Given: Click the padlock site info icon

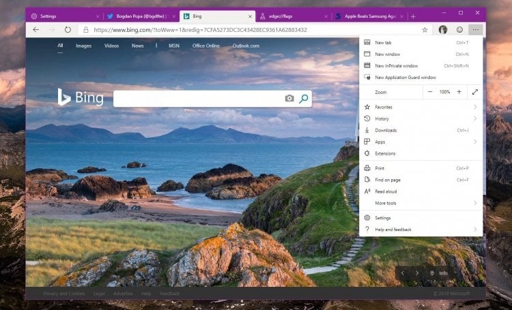Looking at the screenshot, I should (x=86, y=30).
